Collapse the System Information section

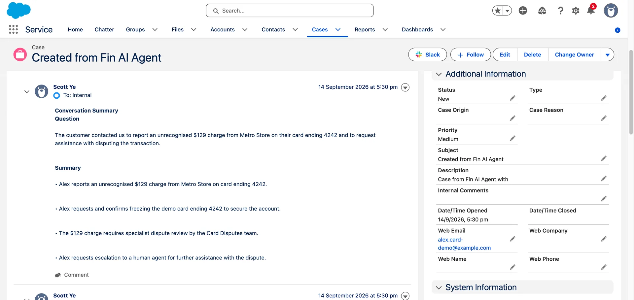439,288
